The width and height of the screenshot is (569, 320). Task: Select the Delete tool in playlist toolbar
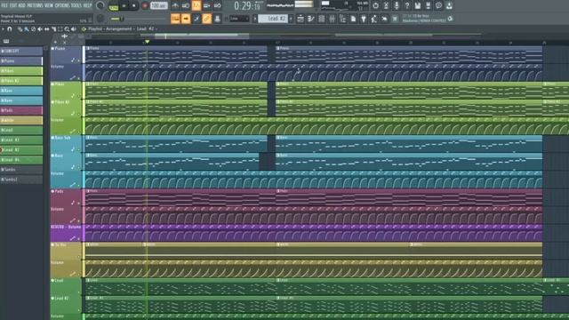point(33,28)
